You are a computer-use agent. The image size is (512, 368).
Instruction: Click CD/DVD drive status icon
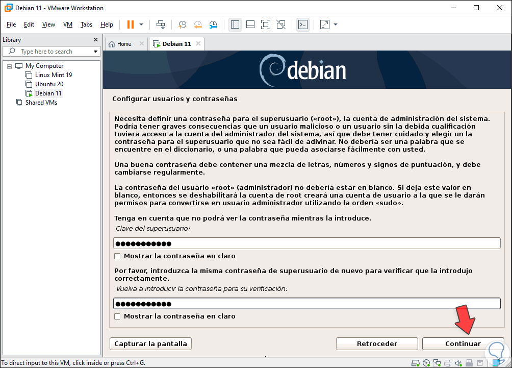(426, 363)
